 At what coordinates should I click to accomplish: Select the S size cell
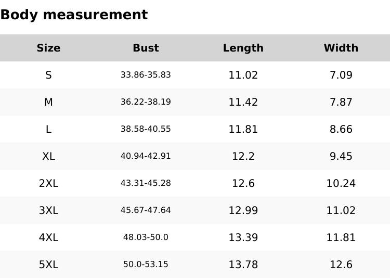[x=48, y=75]
